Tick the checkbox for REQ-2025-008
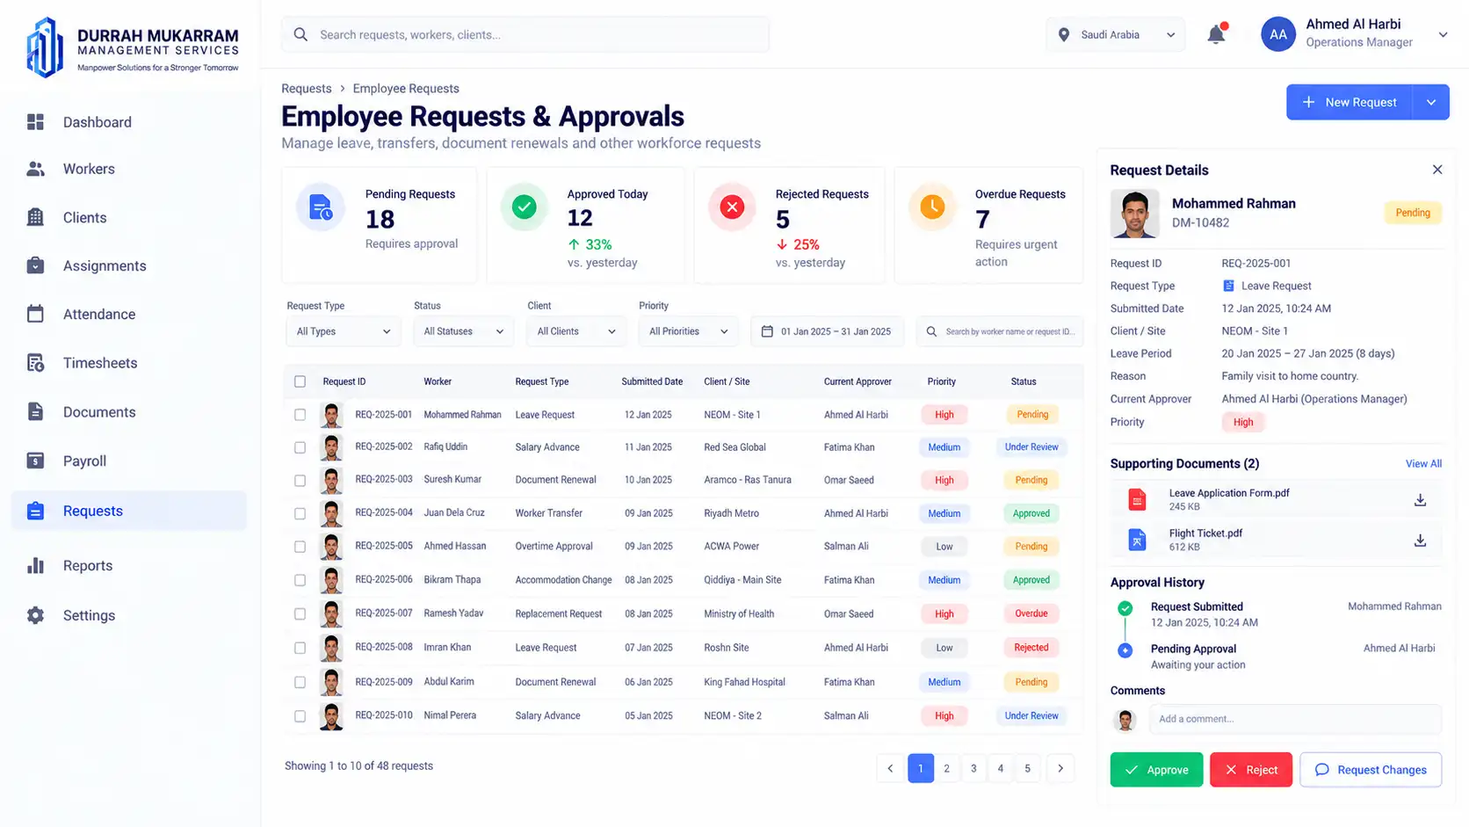This screenshot has height=827, width=1469. pos(300,648)
